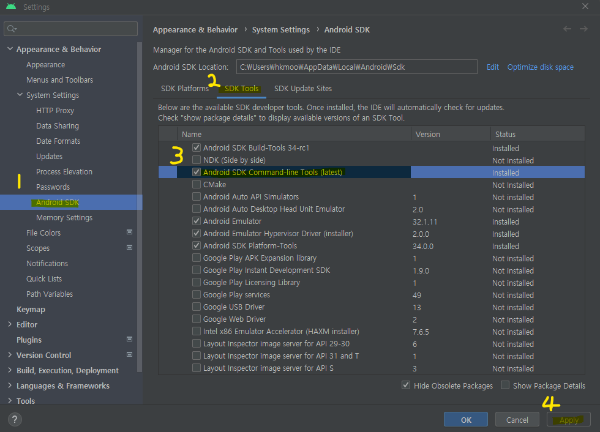Sort by the Version column header
Screen dimensions: 600x432
451,134
